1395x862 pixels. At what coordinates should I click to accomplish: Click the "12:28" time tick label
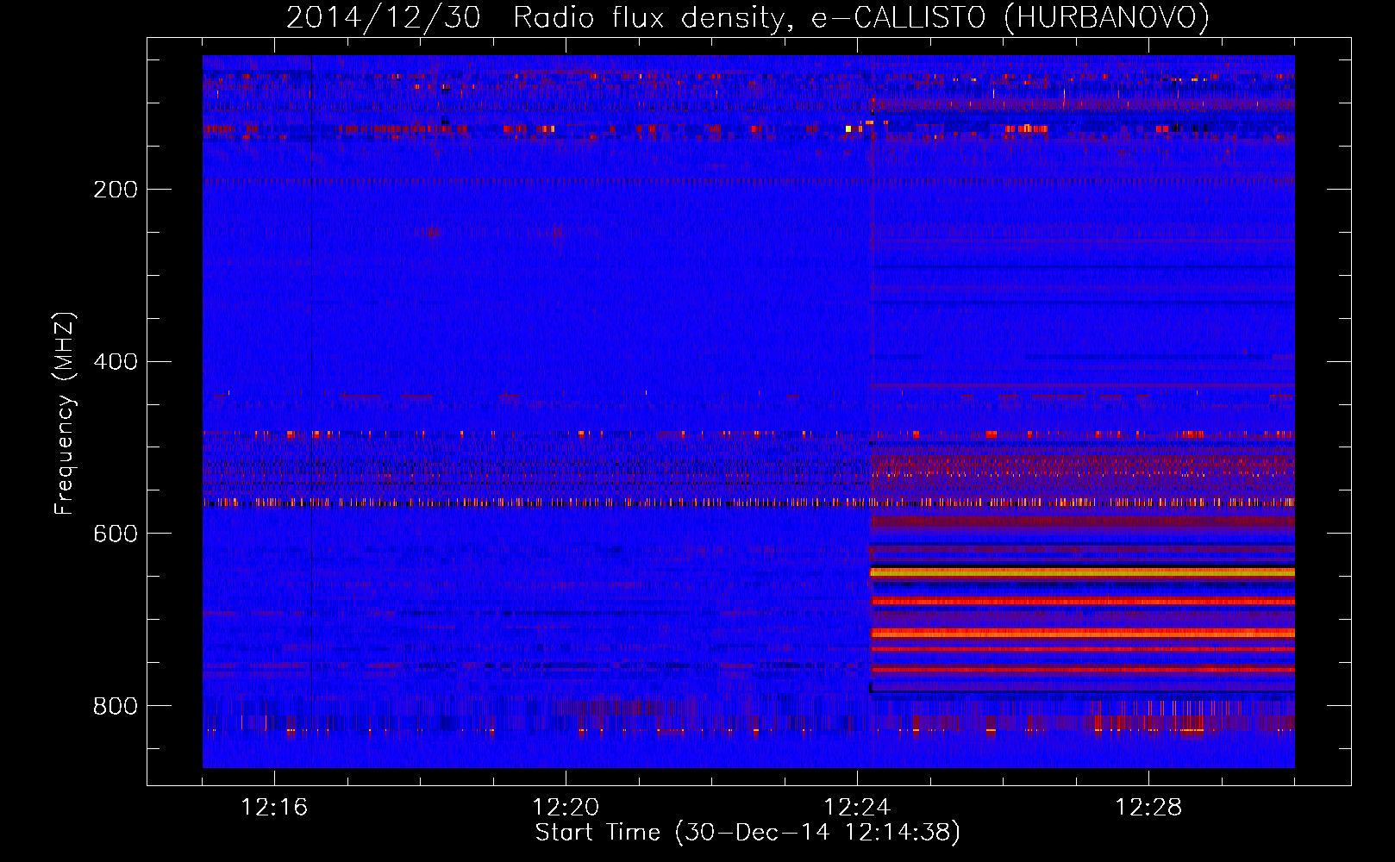pos(1148,807)
